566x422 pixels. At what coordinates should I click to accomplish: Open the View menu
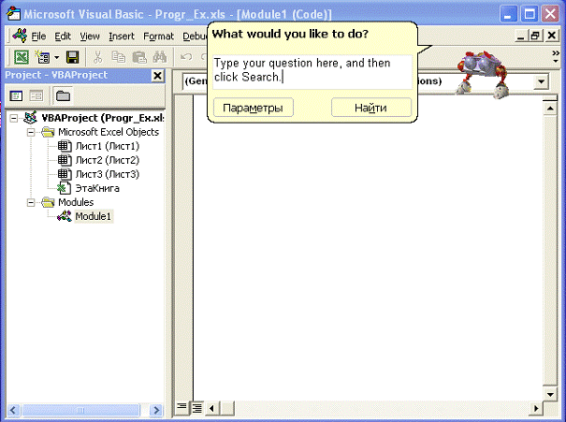90,36
